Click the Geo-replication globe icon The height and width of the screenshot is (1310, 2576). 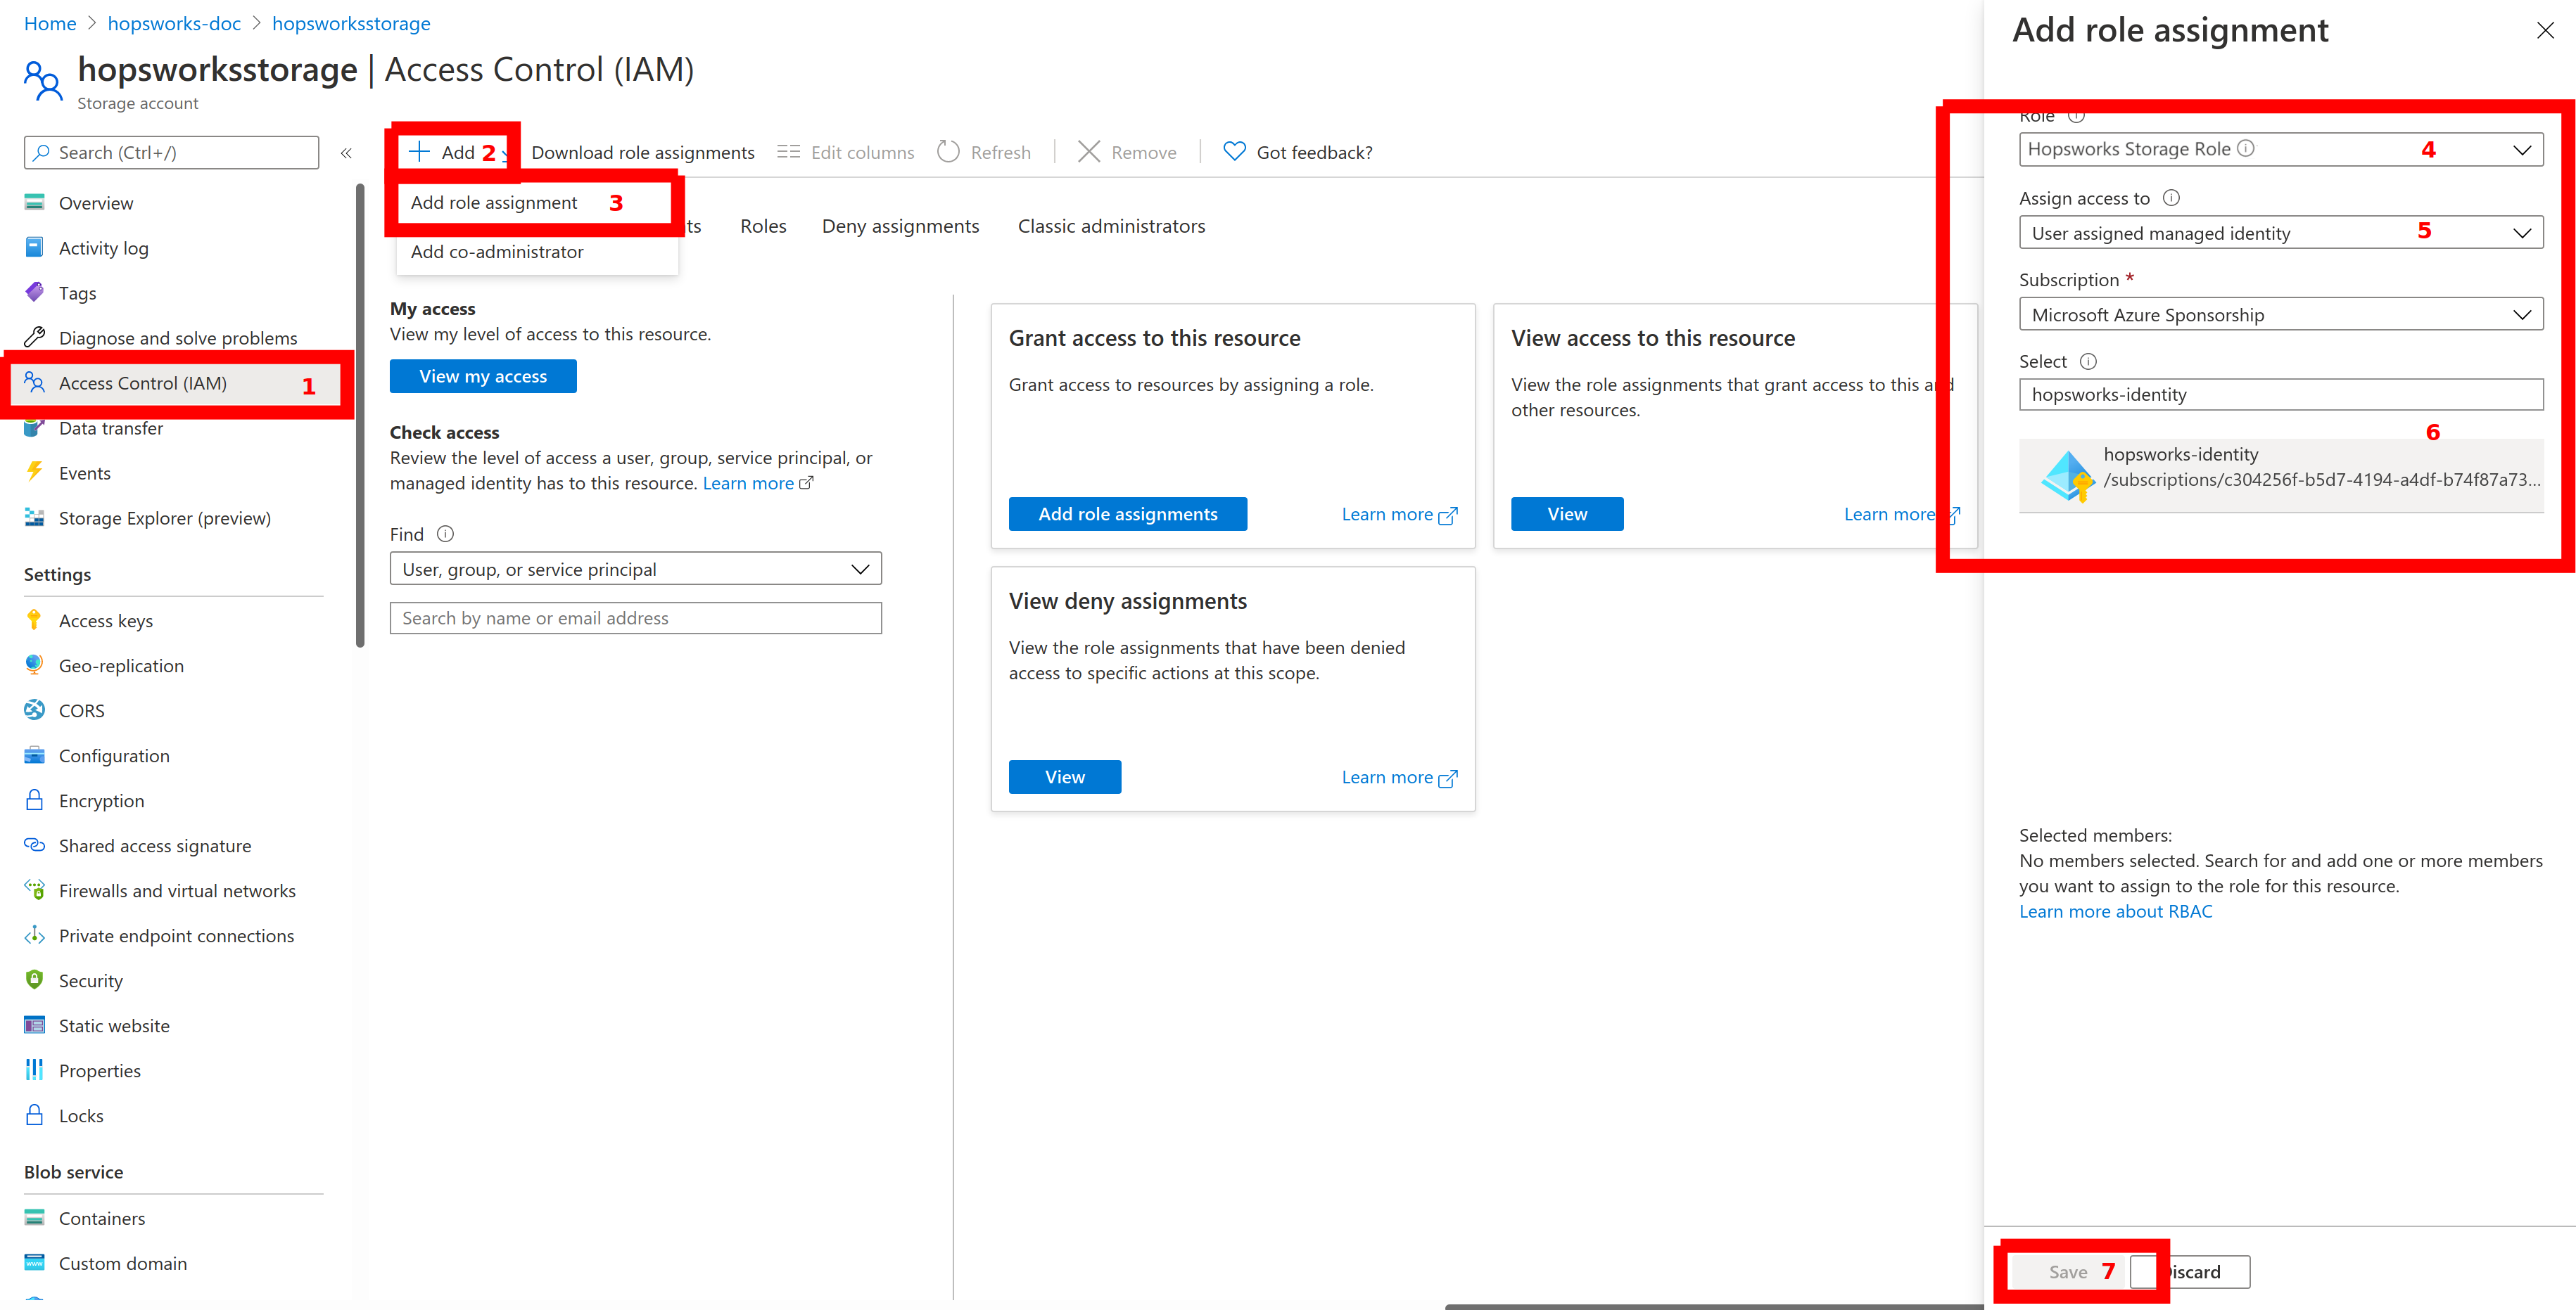tap(34, 664)
